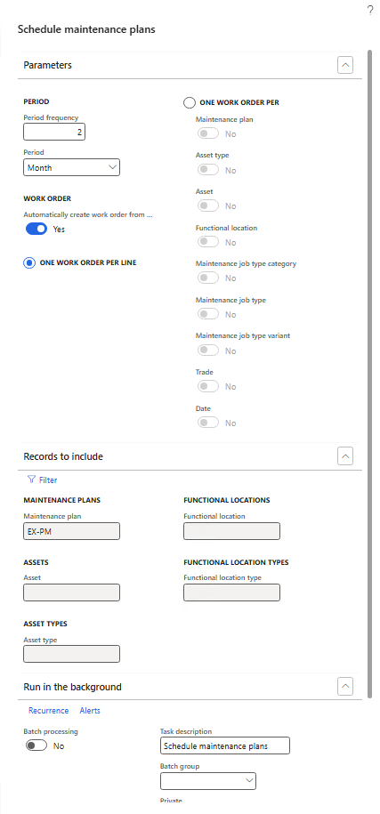Collapse the Run in the background section

[345, 687]
